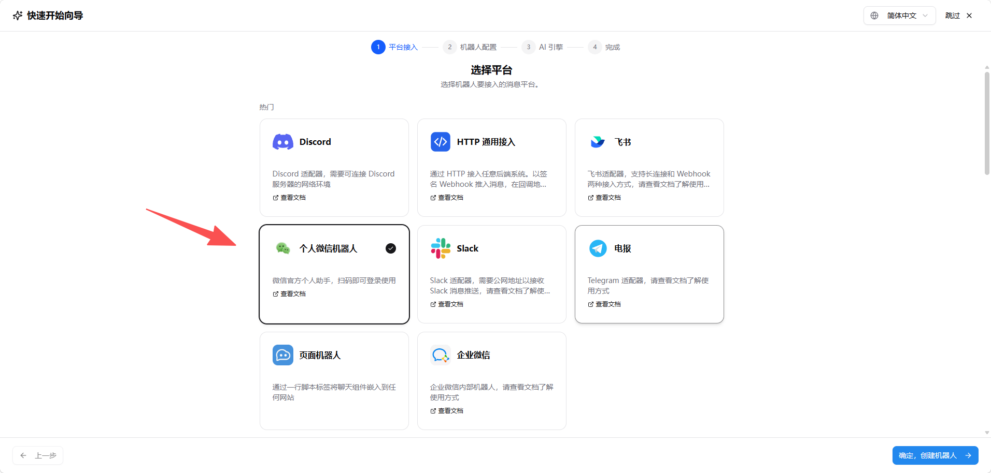The width and height of the screenshot is (991, 473).
Task: Click the globe language icon
Action: 874,16
